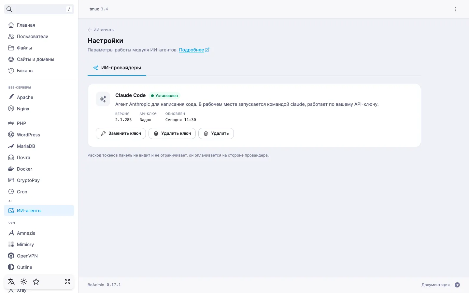The width and height of the screenshot is (469, 293).
Task: Click Заменить ключ button
Action: click(121, 133)
